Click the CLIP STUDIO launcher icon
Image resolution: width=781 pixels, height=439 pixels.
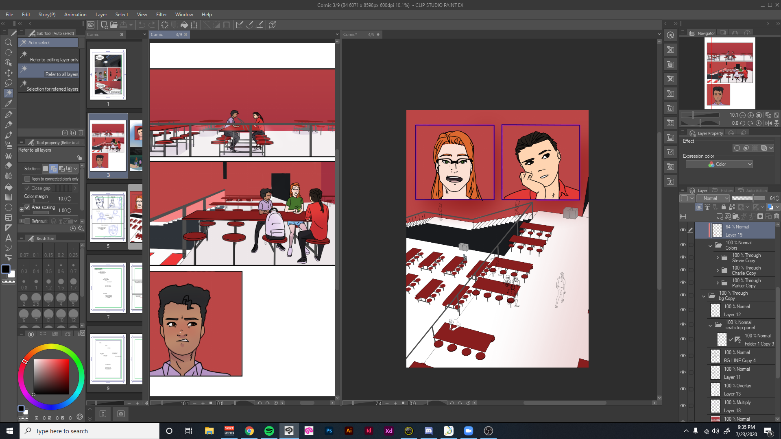click(x=91, y=25)
